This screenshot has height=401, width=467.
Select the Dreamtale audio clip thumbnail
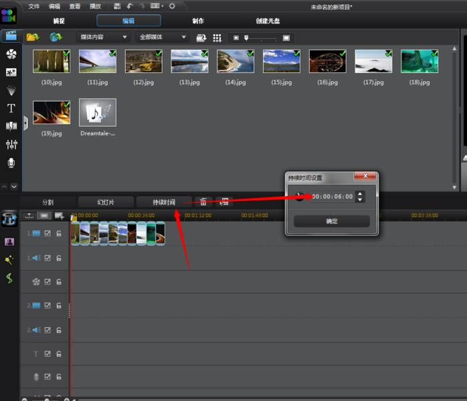(98, 112)
